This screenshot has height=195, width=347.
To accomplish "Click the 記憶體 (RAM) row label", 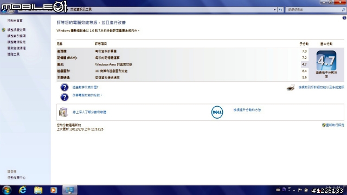I will [x=67, y=58].
